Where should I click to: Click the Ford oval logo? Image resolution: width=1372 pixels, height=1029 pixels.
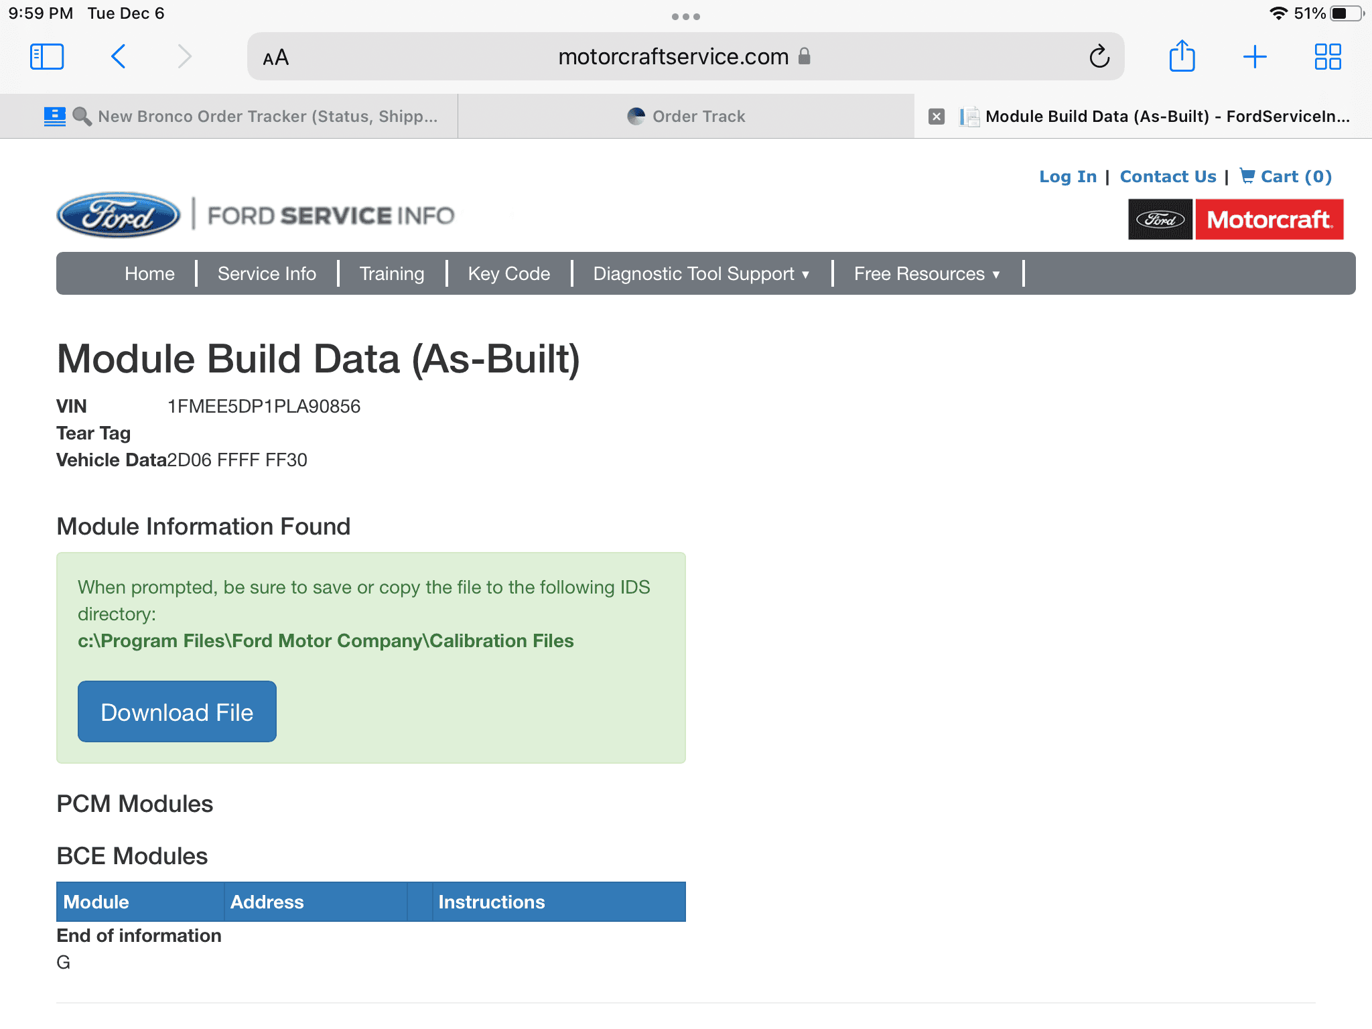(x=119, y=215)
